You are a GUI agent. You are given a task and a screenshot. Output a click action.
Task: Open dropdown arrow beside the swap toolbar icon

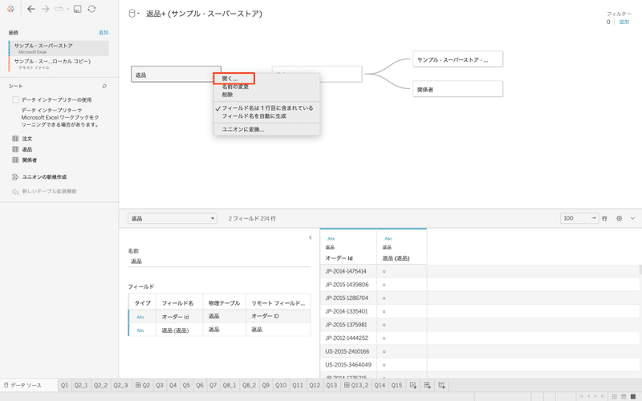tap(68, 9)
